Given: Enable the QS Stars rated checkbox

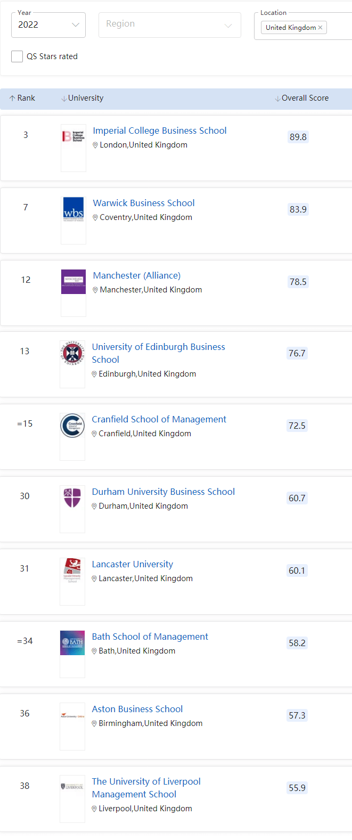Looking at the screenshot, I should tap(17, 56).
